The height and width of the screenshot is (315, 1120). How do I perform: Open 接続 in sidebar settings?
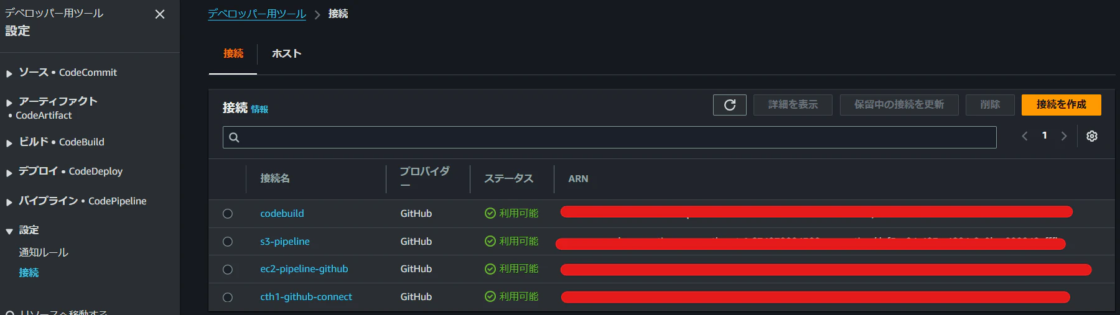29,272
